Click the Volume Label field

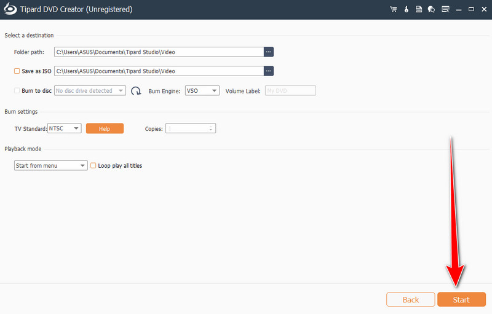290,90
